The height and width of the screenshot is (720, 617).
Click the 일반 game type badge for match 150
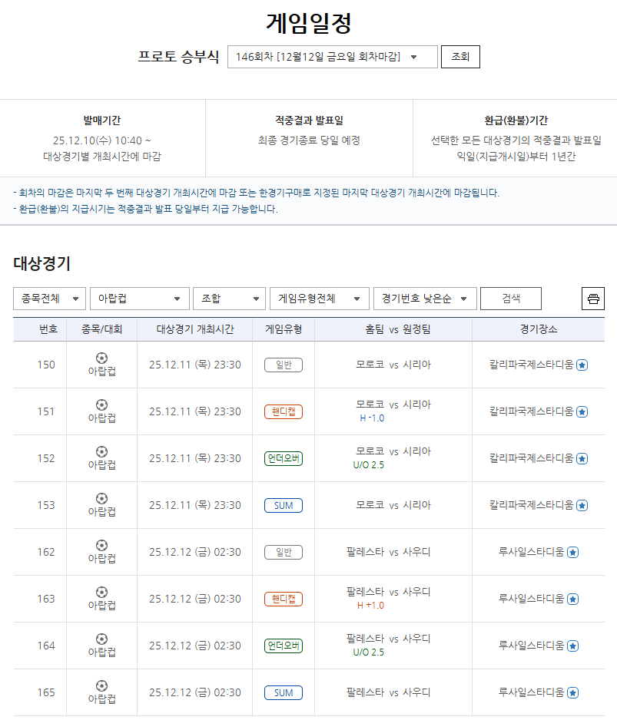(284, 364)
